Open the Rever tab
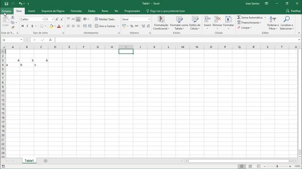Viewport: 302px width, 169px height. point(105,11)
